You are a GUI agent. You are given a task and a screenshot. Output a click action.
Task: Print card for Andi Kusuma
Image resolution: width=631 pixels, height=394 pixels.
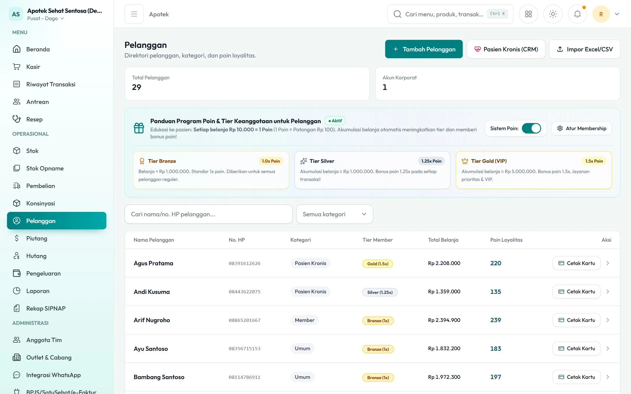[x=576, y=292]
